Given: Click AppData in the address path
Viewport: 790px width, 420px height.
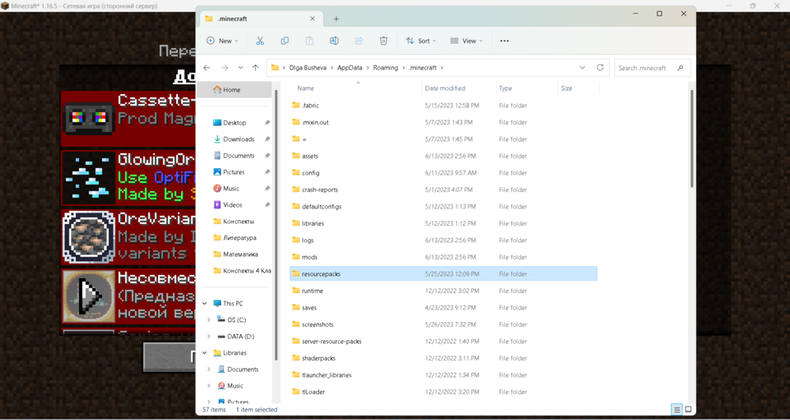Looking at the screenshot, I should point(350,67).
